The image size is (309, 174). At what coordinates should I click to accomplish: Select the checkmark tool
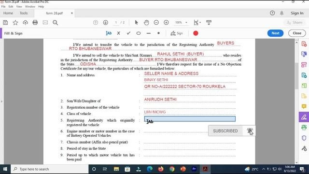[x=129, y=33]
